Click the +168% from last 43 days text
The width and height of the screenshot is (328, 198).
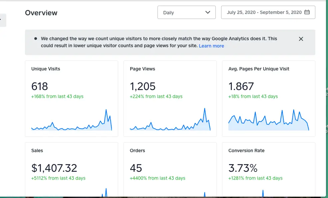click(57, 96)
